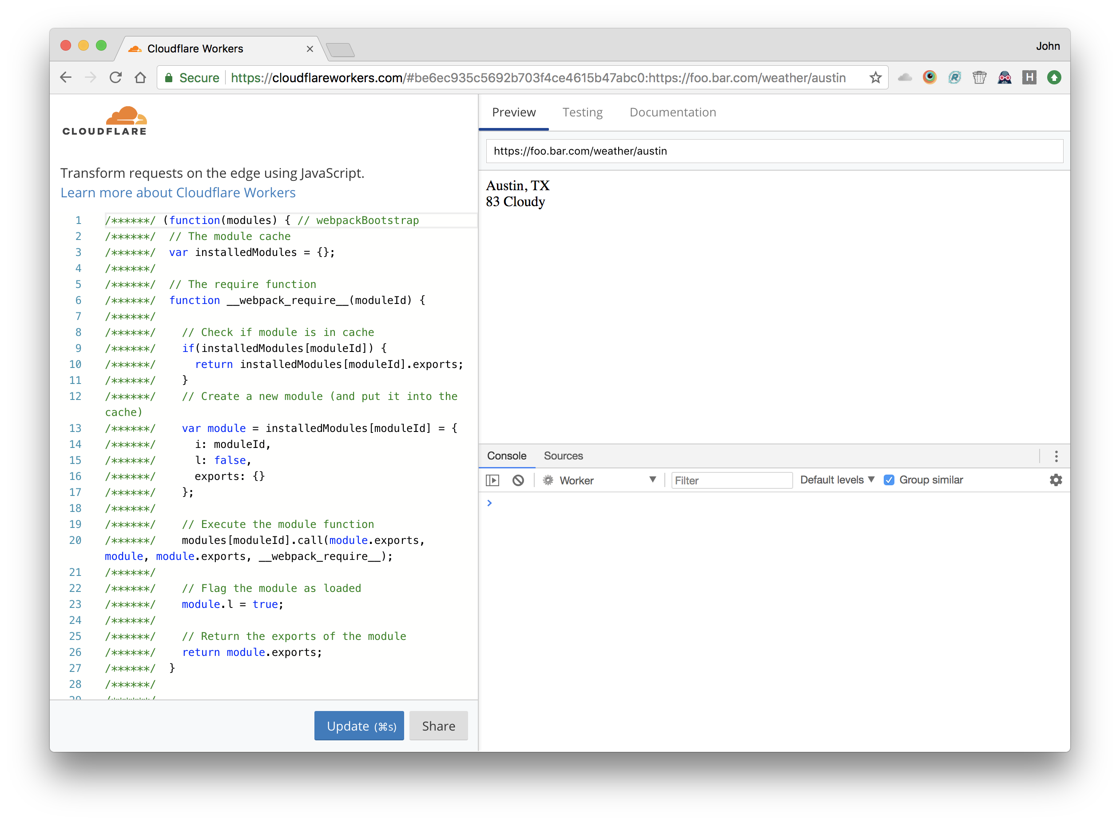The height and width of the screenshot is (823, 1120).
Task: Toggle the Group similar checkbox
Action: tap(890, 479)
